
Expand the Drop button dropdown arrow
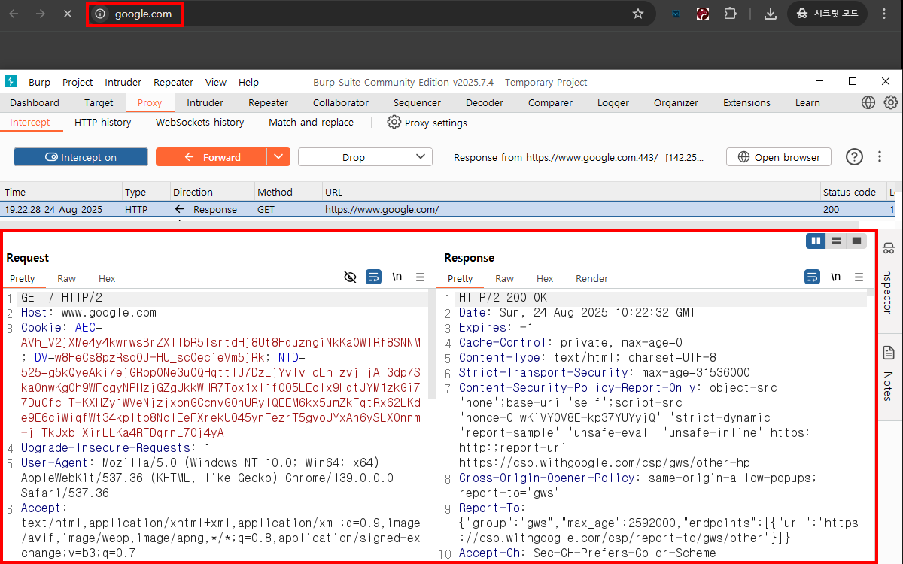tap(421, 156)
